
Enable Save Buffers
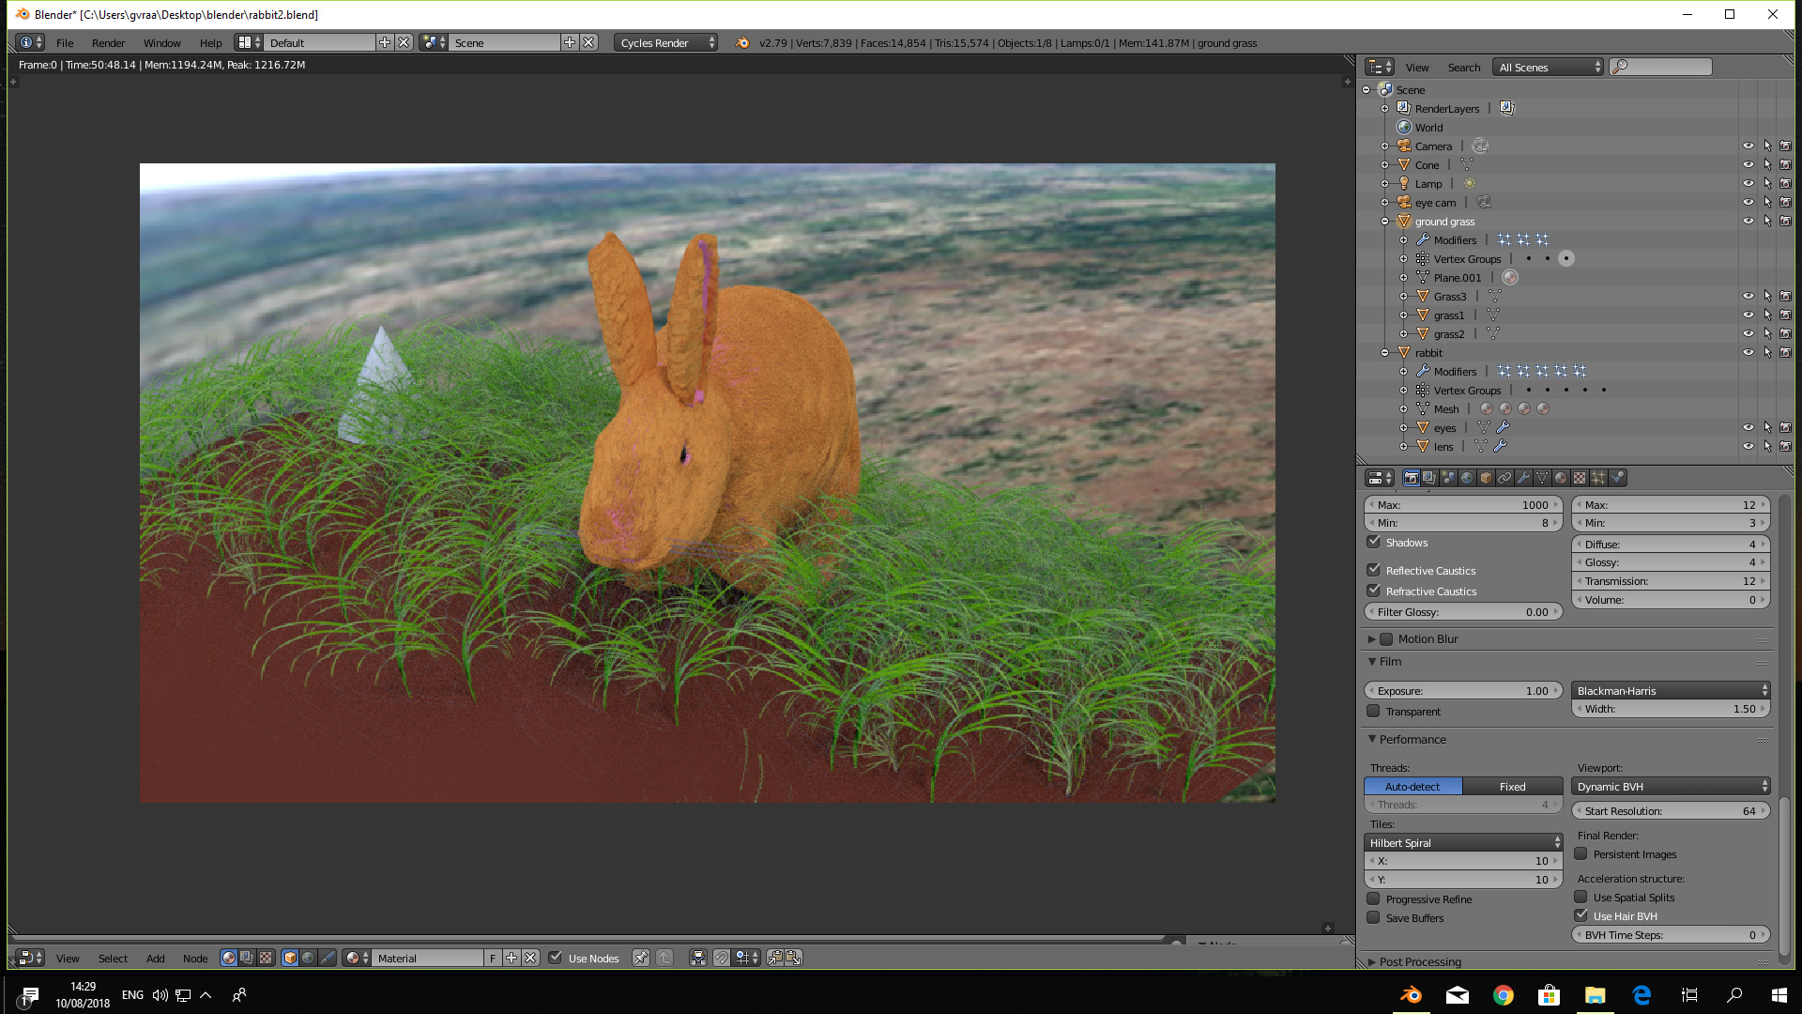1374,917
